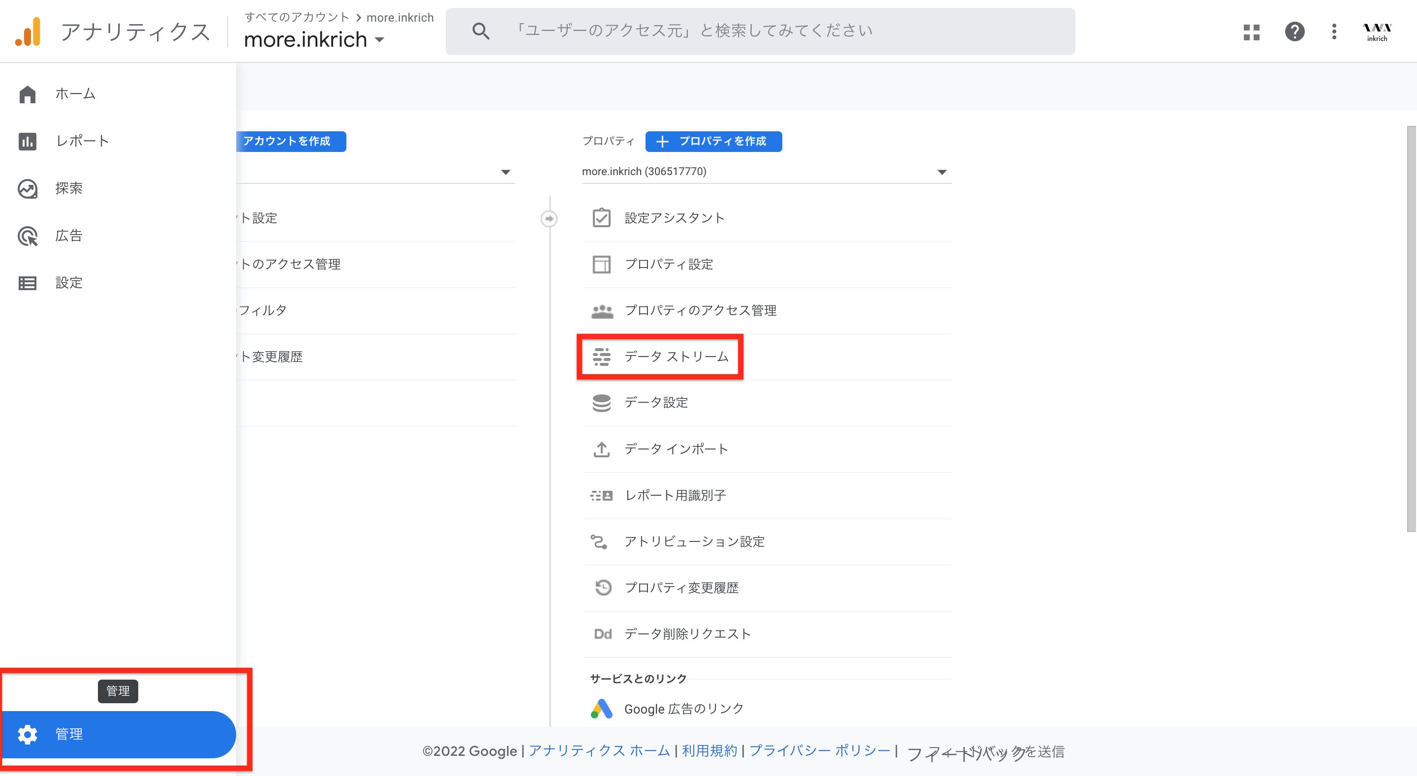Viewport: 1417px width, 776px height.
Task: Open account 変更履歴 row
Action: pos(376,357)
